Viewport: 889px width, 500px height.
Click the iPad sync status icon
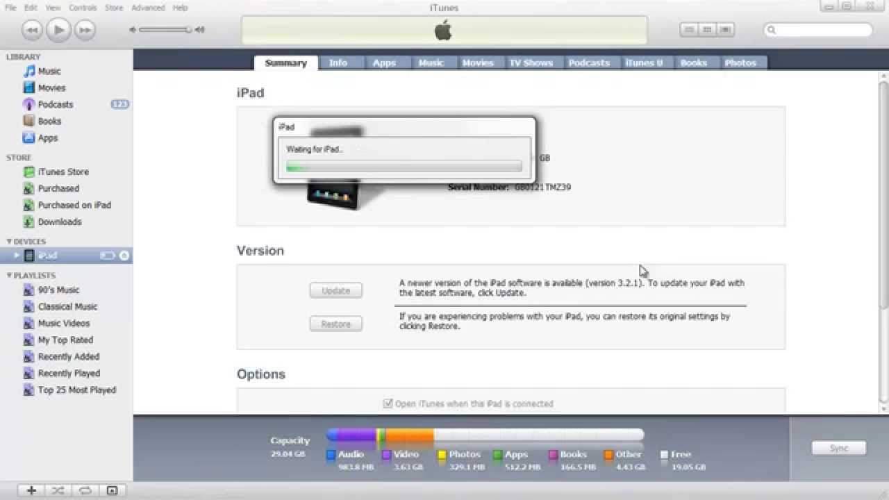(x=124, y=256)
